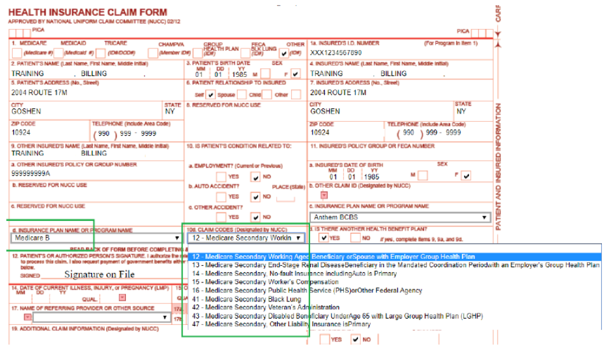This screenshot has height=356, width=607.
Task: Click the red icon beside the referring provider field
Action: pos(27,317)
